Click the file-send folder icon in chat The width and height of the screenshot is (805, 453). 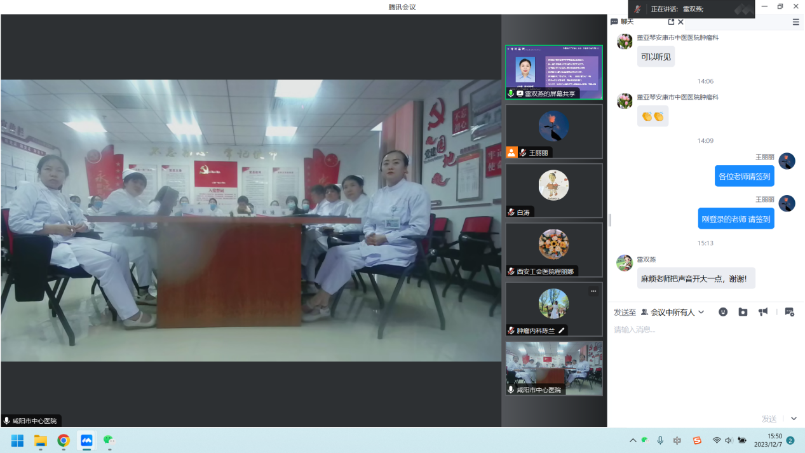743,312
